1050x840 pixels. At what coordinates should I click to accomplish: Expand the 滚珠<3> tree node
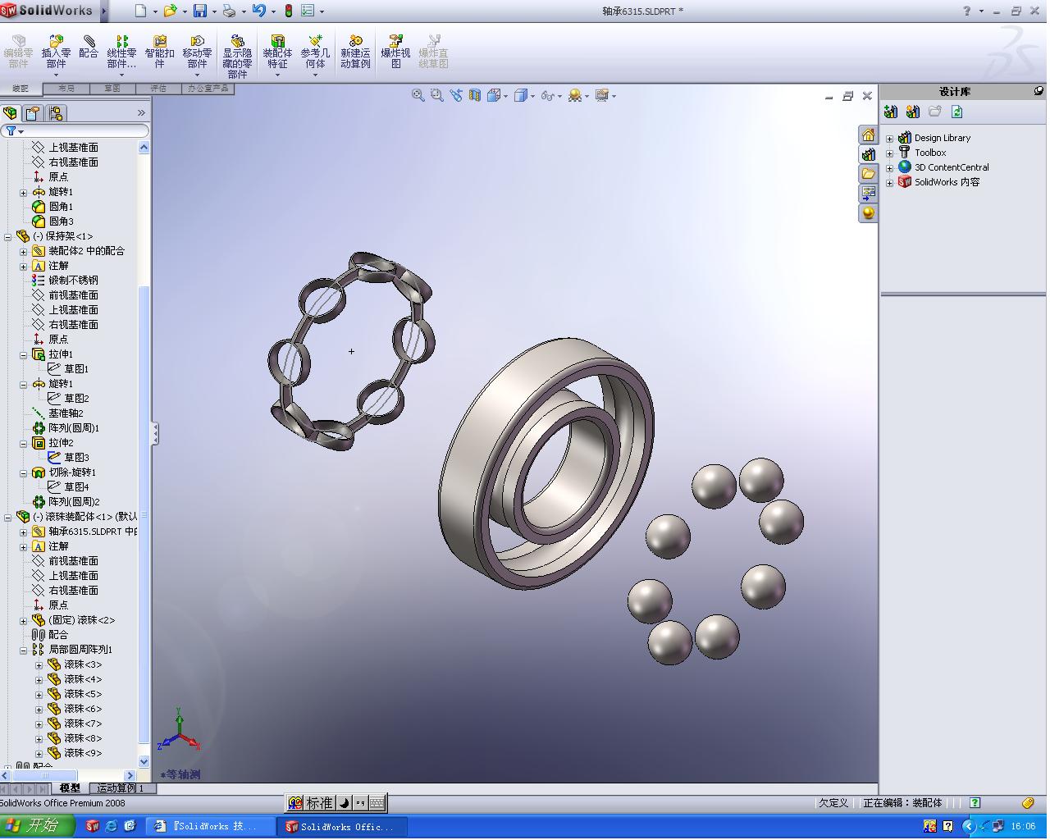click(x=39, y=664)
